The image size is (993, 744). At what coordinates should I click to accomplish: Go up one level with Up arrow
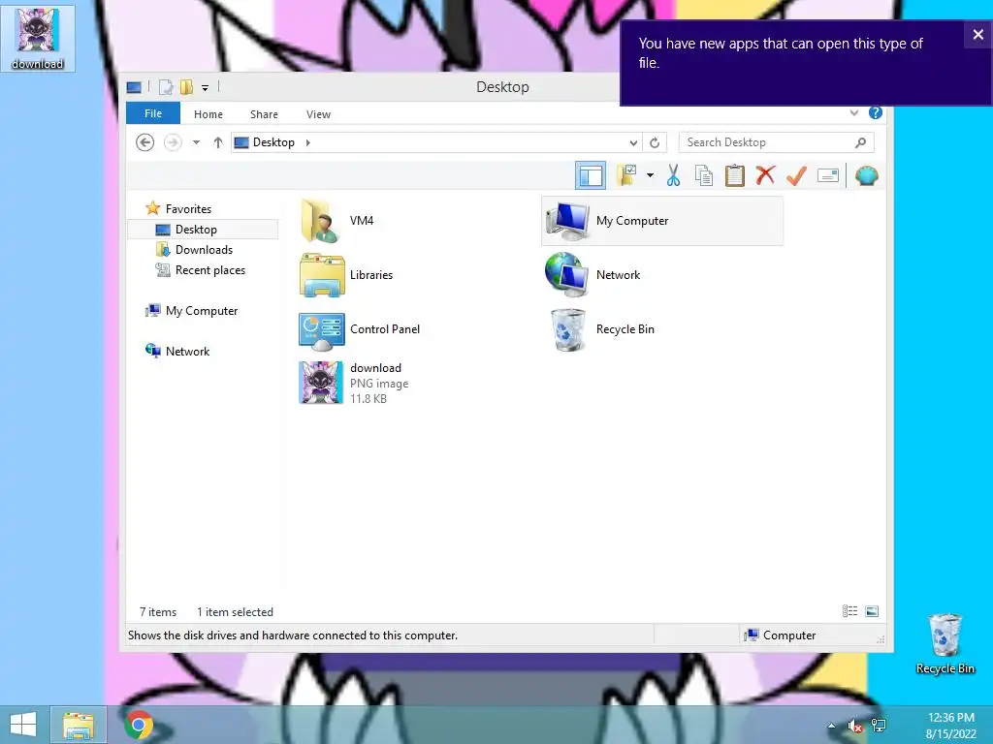pyautogui.click(x=218, y=142)
